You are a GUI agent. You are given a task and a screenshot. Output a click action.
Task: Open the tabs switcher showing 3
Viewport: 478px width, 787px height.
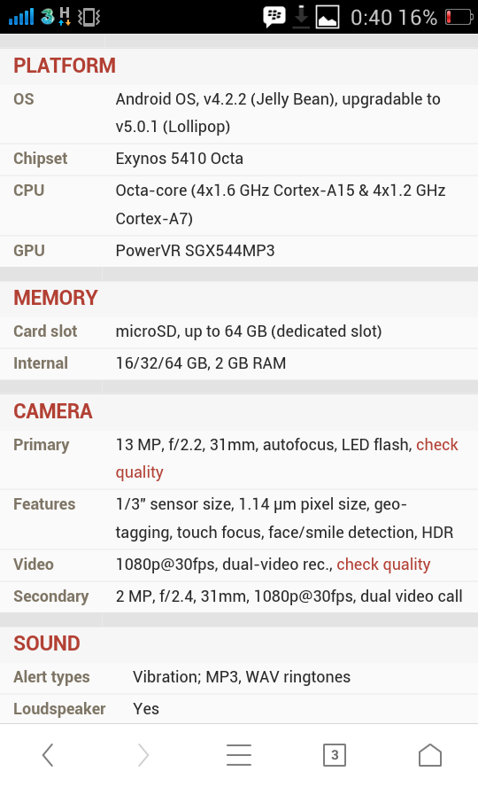(335, 755)
